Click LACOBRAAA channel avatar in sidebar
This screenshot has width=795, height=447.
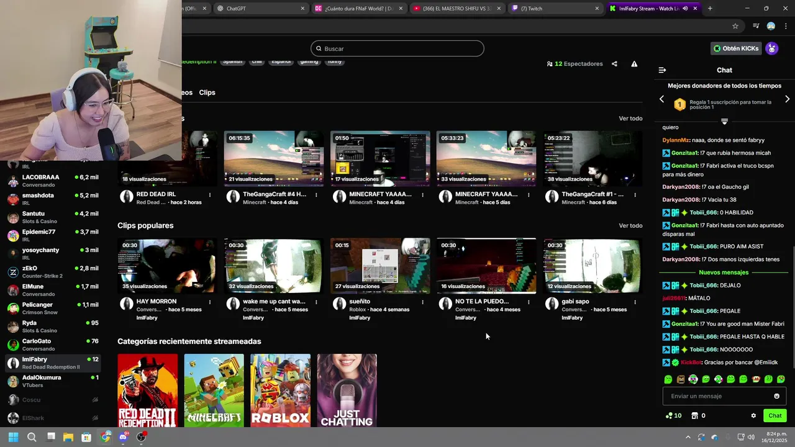pyautogui.click(x=13, y=181)
